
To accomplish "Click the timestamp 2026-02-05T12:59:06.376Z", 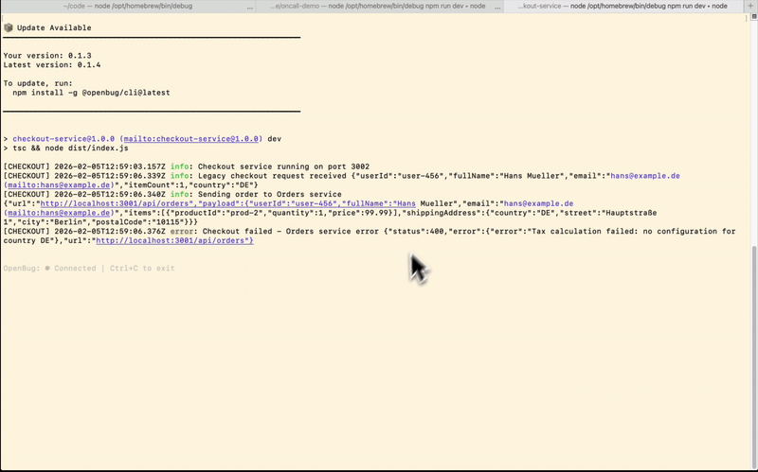I will click(110, 232).
